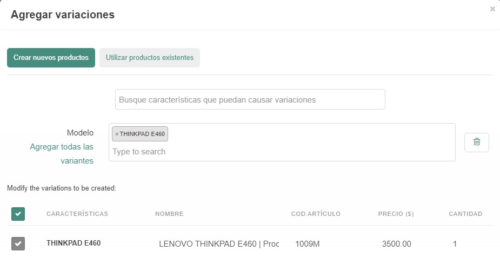Open Utilizar productos existentes tab
Image resolution: width=500 pixels, height=258 pixels.
click(x=150, y=58)
